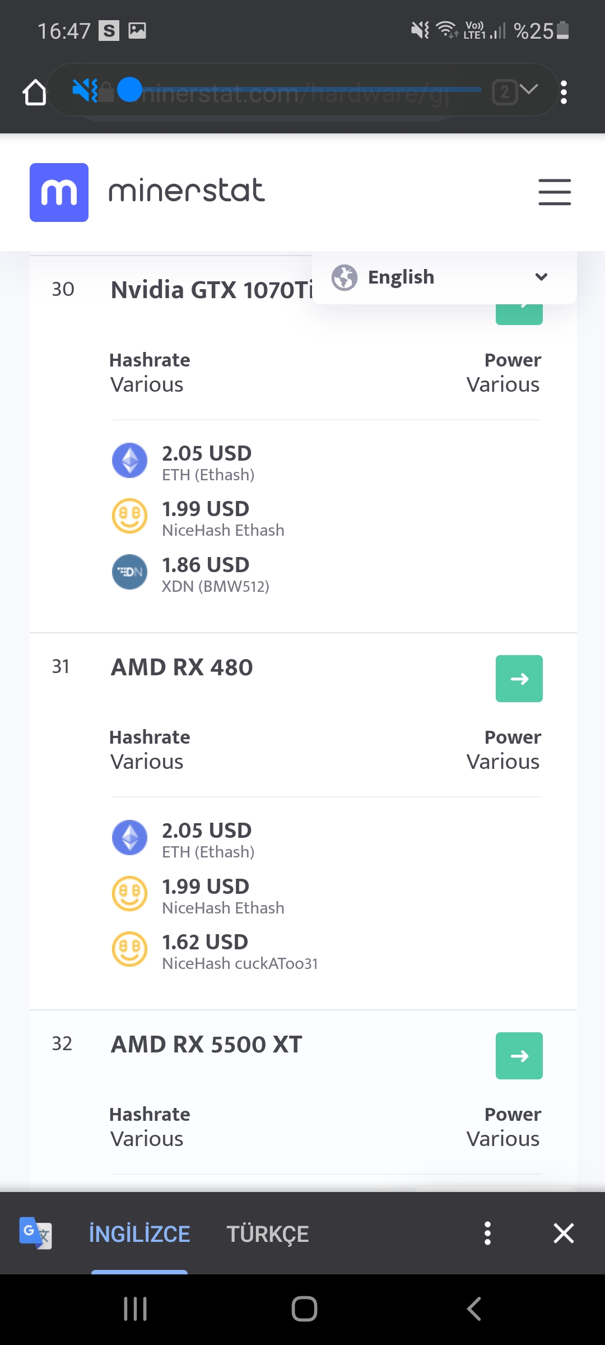The image size is (605, 1345).
Task: Tap the ETH coin icon under GTX 1070Ti
Action: point(129,461)
